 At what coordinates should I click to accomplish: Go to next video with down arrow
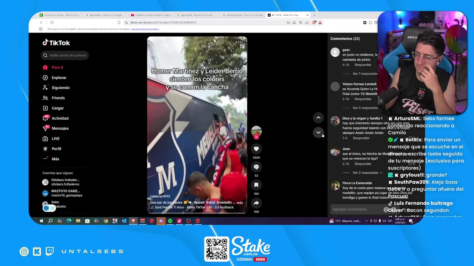pyautogui.click(x=318, y=132)
